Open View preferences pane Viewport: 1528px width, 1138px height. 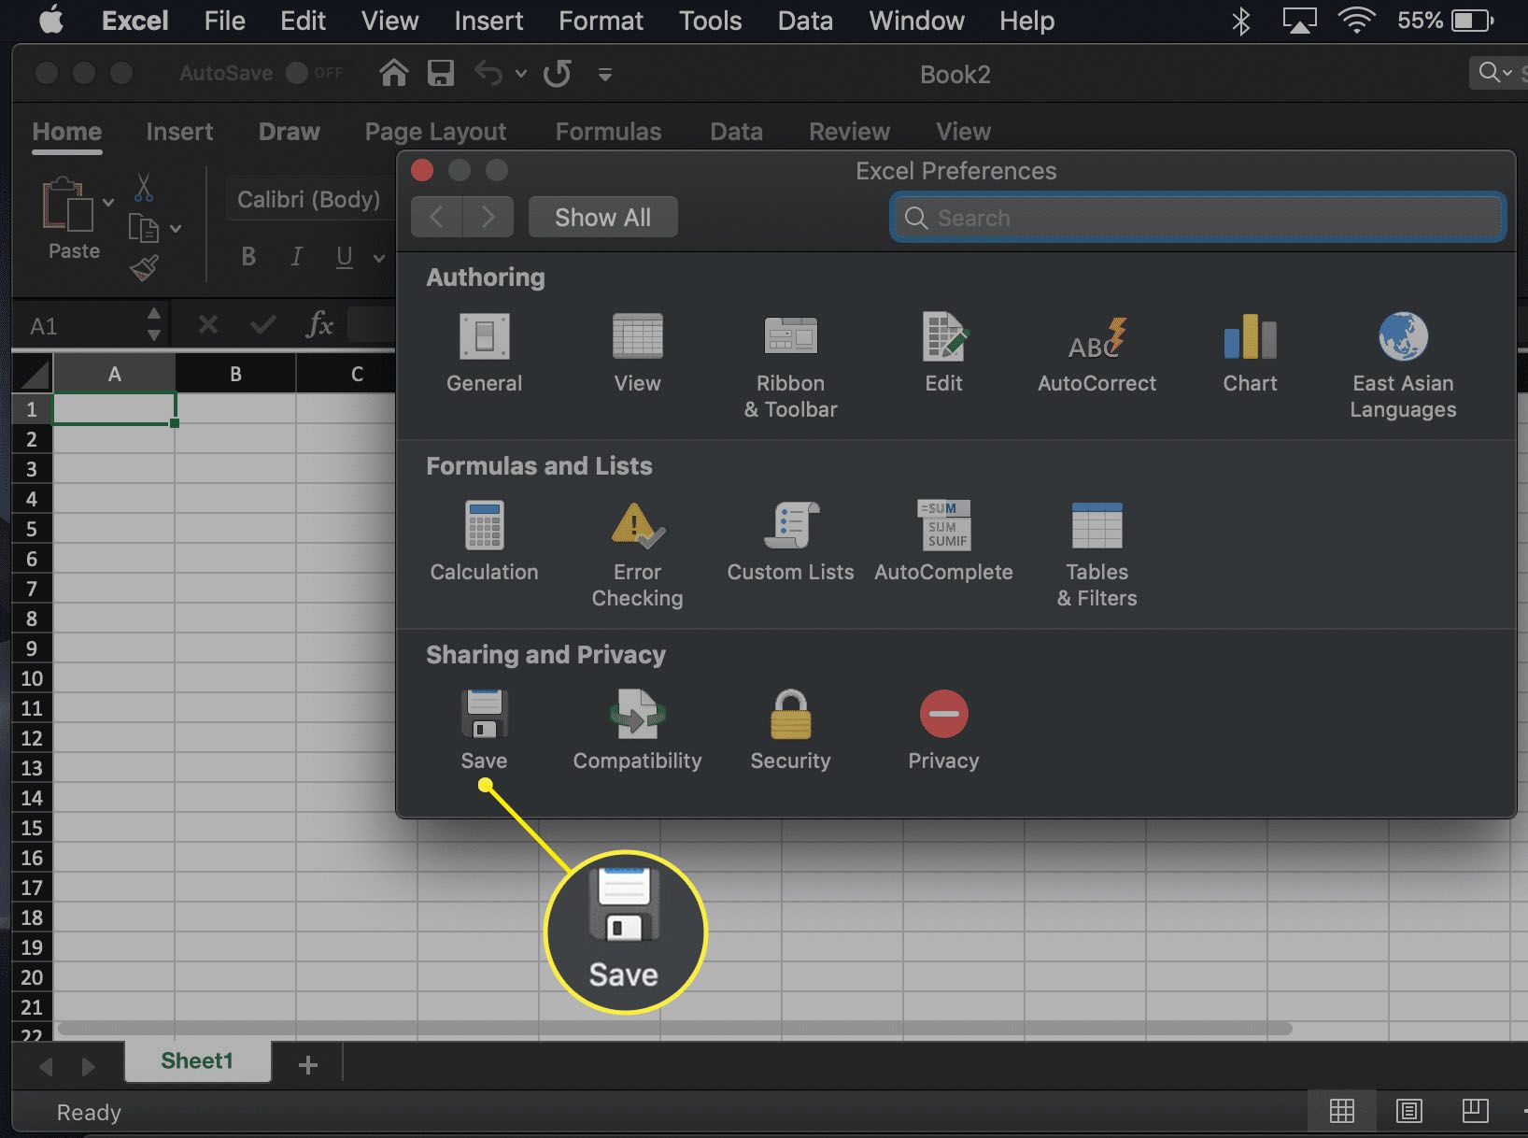(637, 353)
